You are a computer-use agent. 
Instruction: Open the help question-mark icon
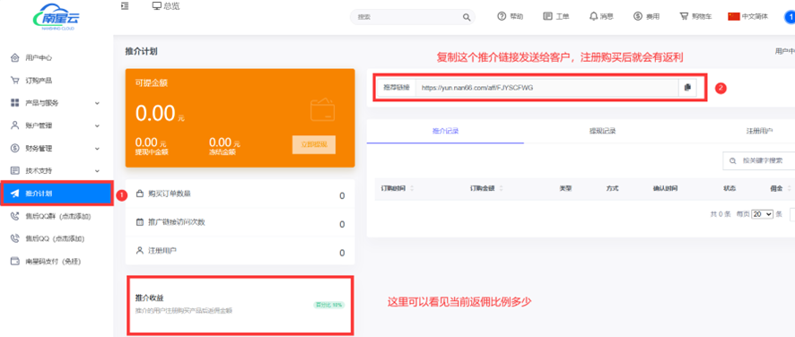[502, 16]
